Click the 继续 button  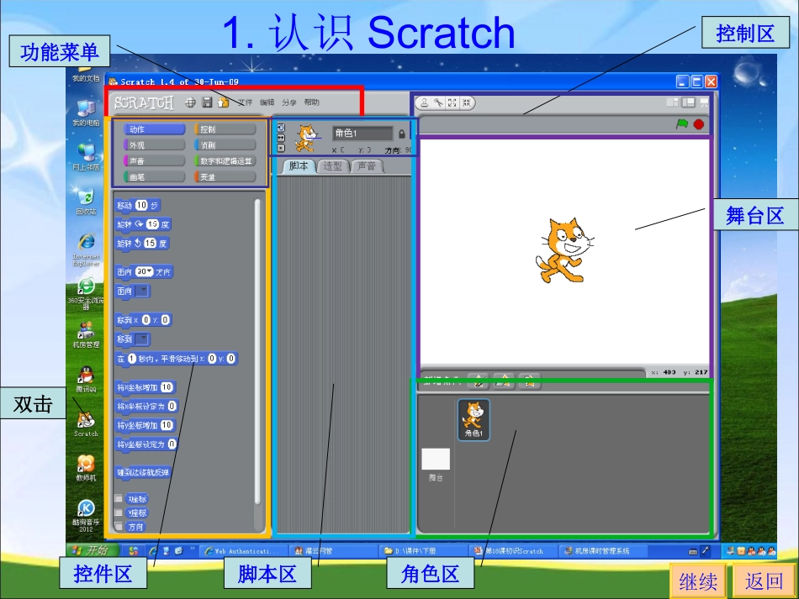click(x=698, y=581)
